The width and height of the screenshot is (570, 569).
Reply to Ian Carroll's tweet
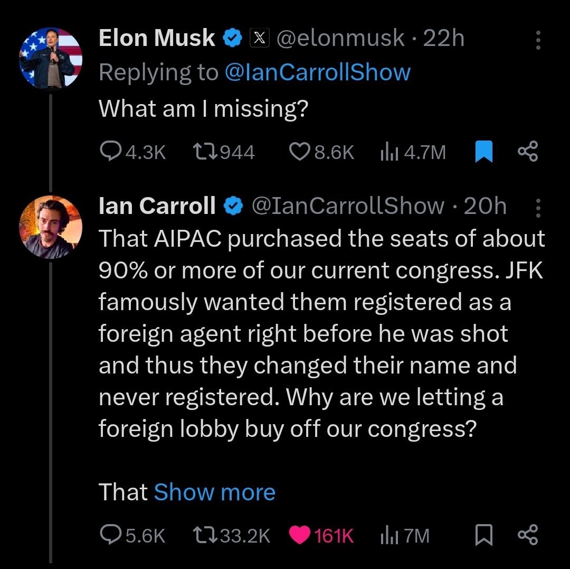(132, 535)
